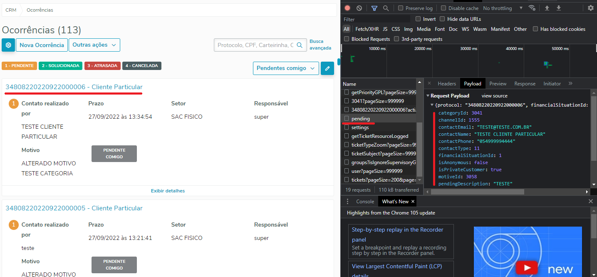
Task: Switch to the Console drawer tab
Action: [x=365, y=202]
